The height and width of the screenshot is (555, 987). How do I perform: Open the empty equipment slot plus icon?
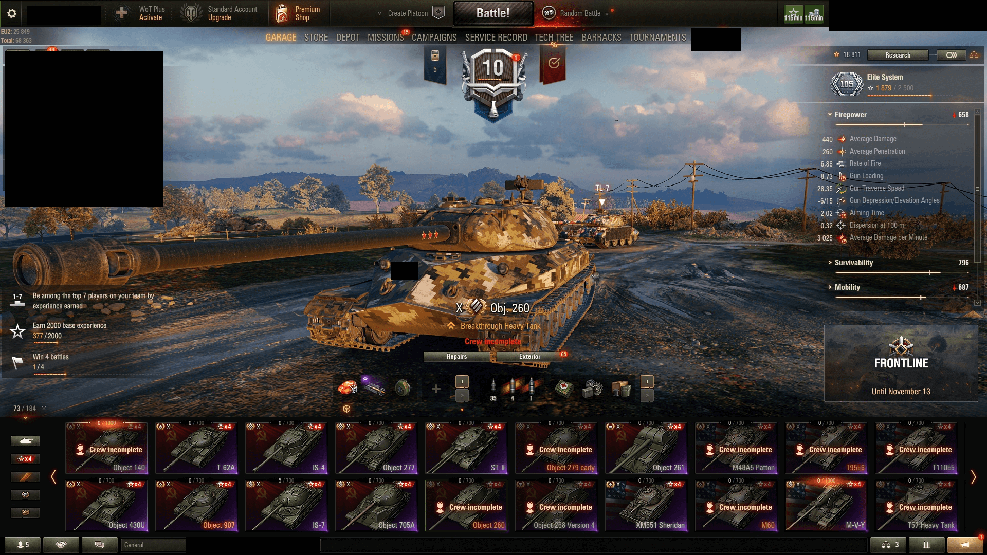click(x=436, y=389)
